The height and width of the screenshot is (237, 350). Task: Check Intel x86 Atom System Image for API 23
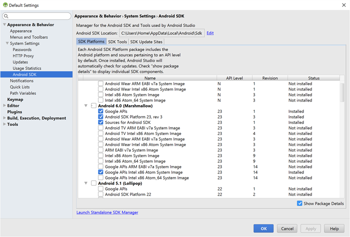point(100,155)
